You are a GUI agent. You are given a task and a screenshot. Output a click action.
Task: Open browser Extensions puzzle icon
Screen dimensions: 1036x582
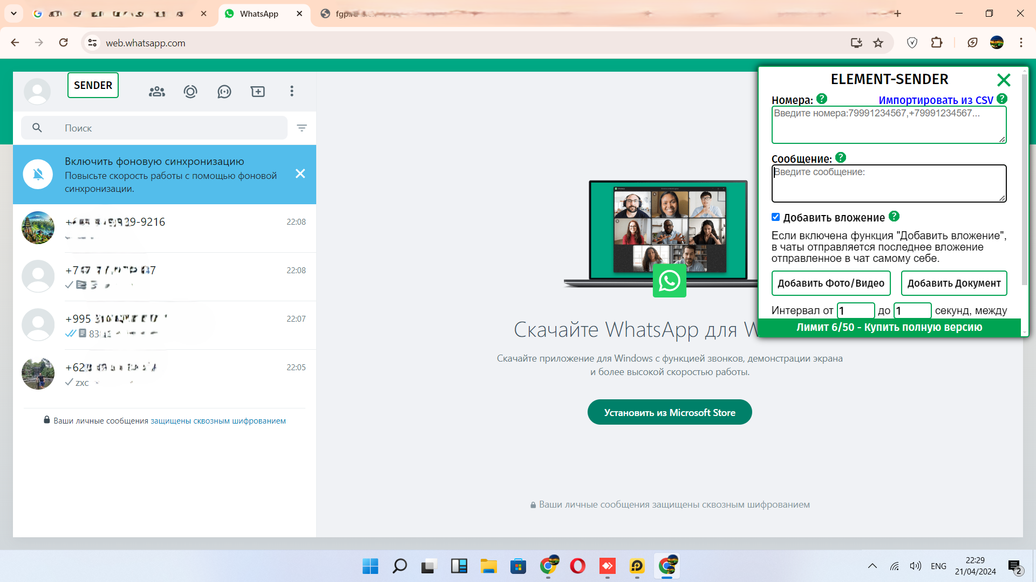point(937,43)
